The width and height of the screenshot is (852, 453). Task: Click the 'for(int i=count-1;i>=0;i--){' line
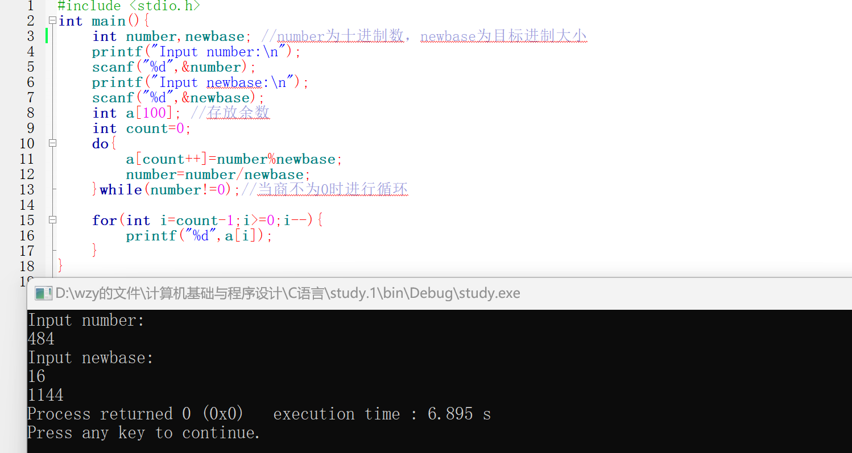tap(208, 221)
